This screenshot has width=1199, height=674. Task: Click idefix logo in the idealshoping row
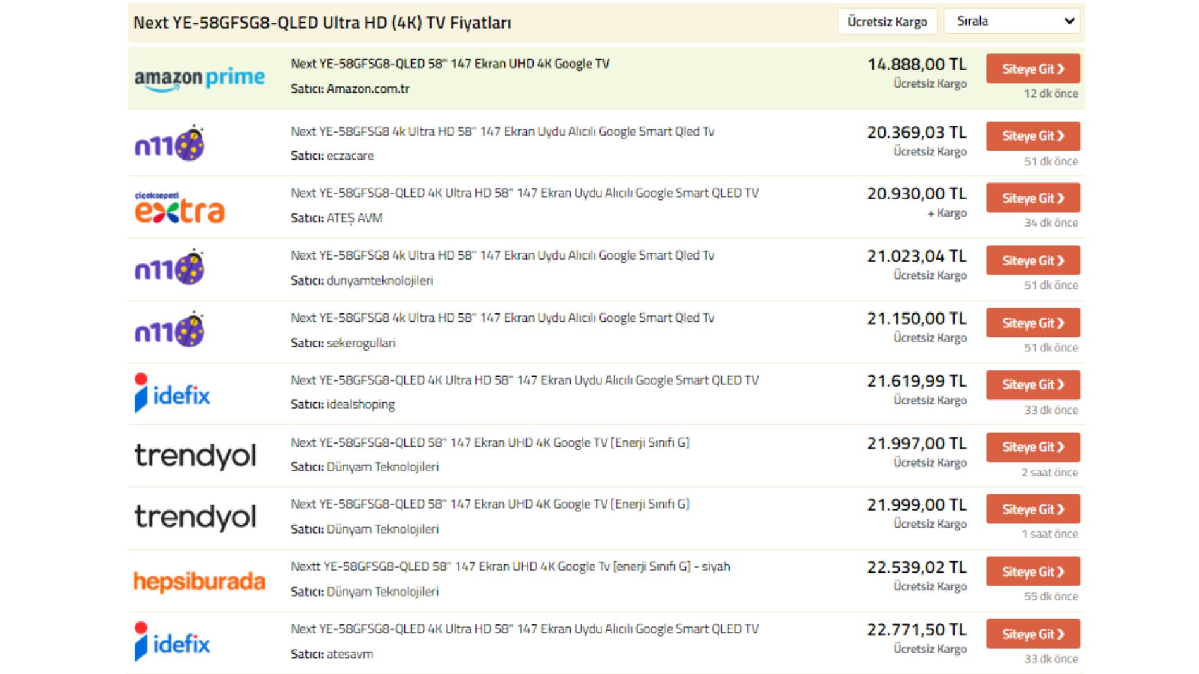[172, 393]
